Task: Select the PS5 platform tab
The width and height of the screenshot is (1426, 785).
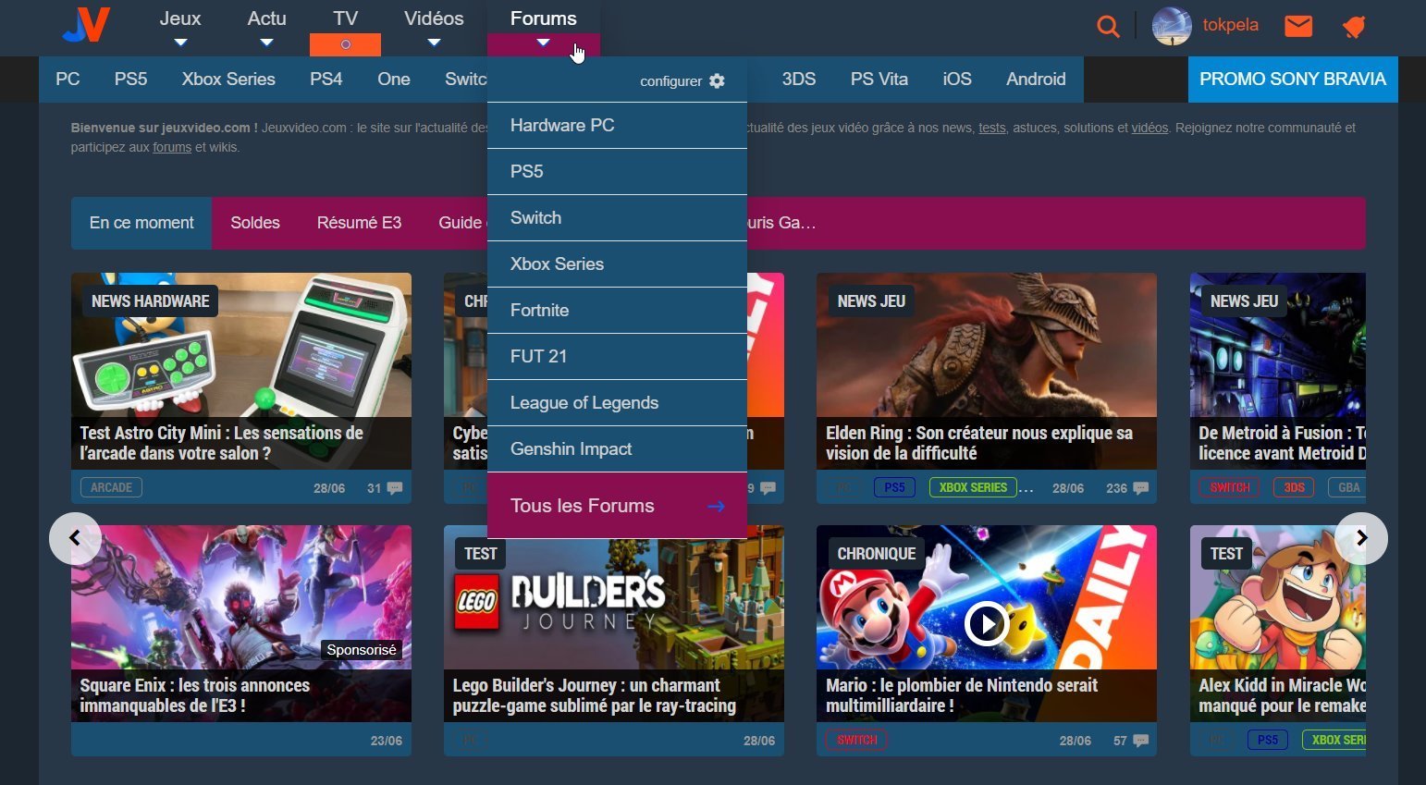Action: [131, 80]
